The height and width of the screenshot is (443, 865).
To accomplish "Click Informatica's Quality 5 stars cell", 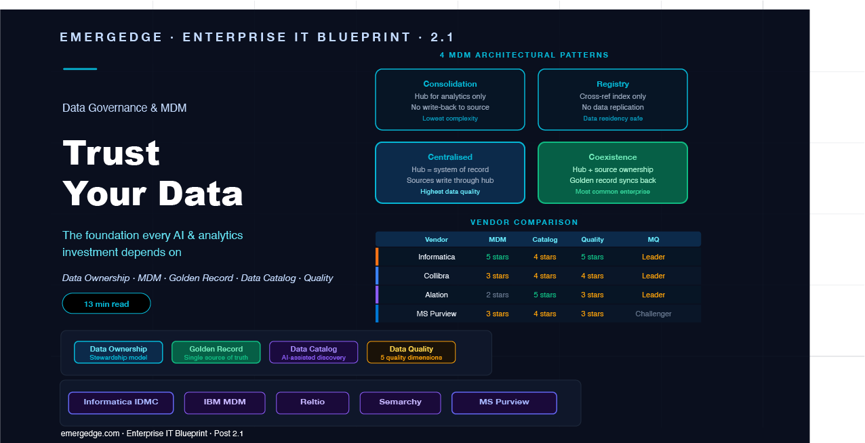I will 592,257.
